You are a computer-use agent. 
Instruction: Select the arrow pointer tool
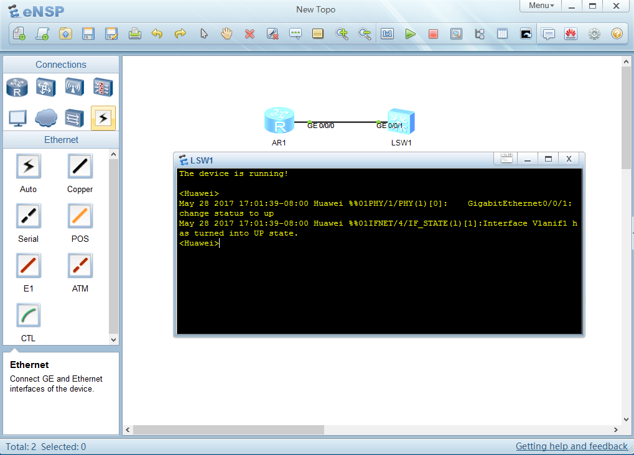(204, 34)
